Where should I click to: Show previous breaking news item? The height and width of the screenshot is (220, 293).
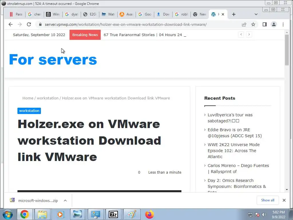point(241,34)
